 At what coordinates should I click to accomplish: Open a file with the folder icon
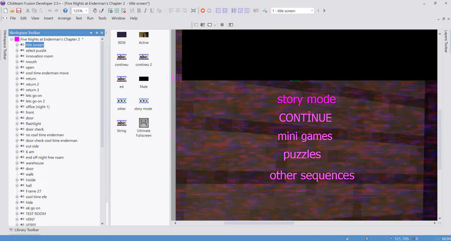12,10
